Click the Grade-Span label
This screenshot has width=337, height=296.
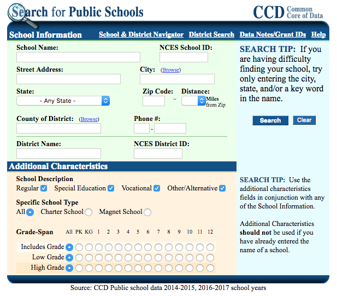pyautogui.click(x=34, y=232)
